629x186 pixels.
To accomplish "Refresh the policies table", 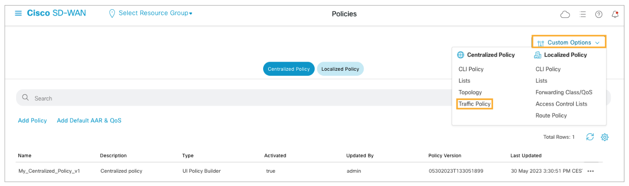I will click(x=590, y=137).
